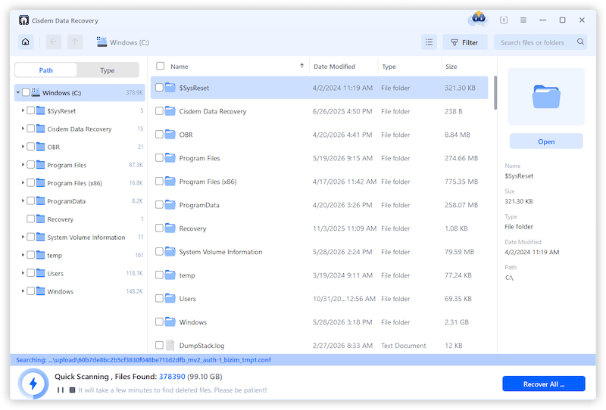Click the temp folder icon in file list
The height and width of the screenshot is (410, 606).
(x=170, y=275)
